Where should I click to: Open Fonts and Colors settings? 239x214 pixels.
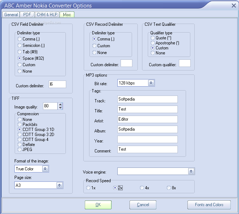click(x=209, y=205)
